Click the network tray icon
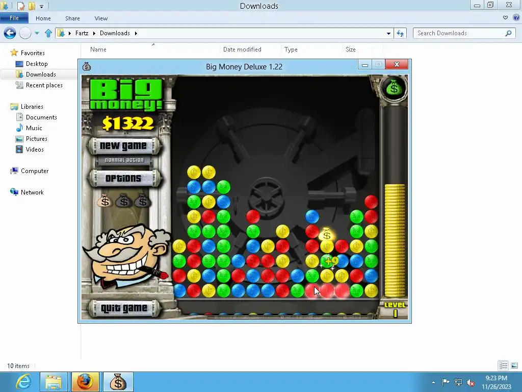The width and height of the screenshot is (522, 392). pos(458,382)
